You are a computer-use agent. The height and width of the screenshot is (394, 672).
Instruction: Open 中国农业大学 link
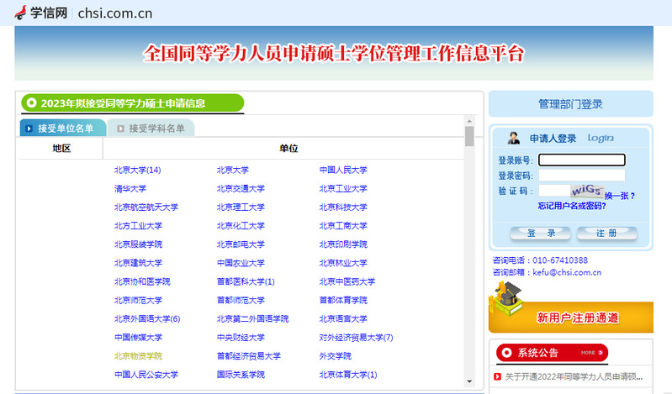241,263
